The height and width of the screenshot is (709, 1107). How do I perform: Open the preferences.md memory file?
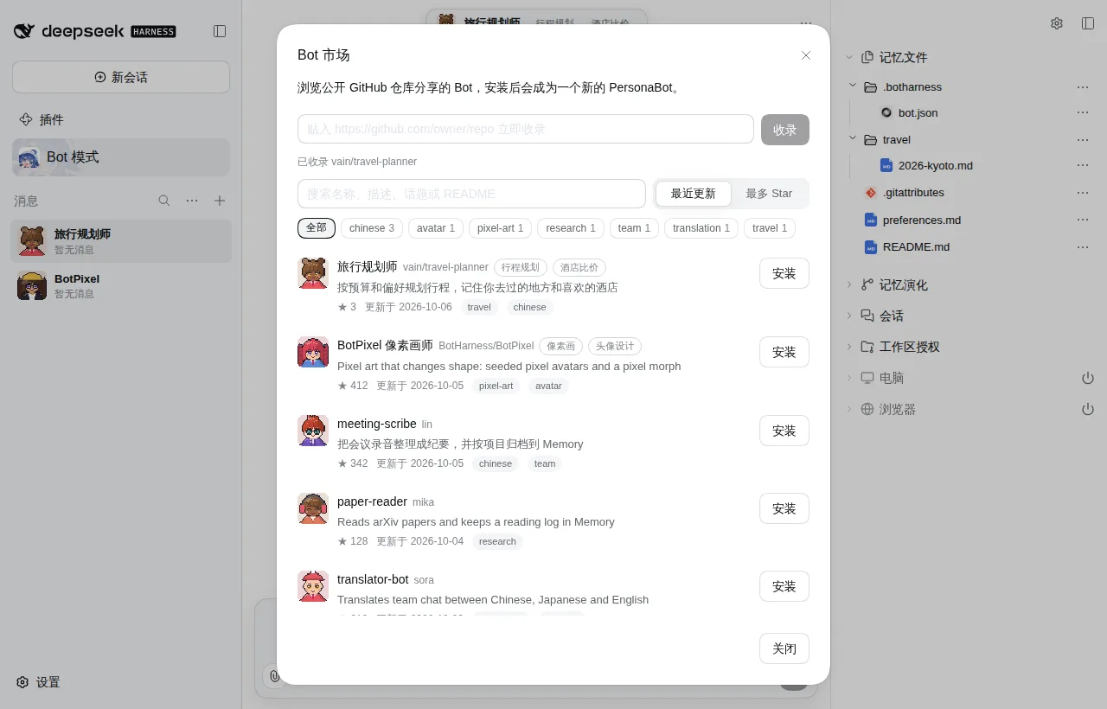pyautogui.click(x=922, y=220)
